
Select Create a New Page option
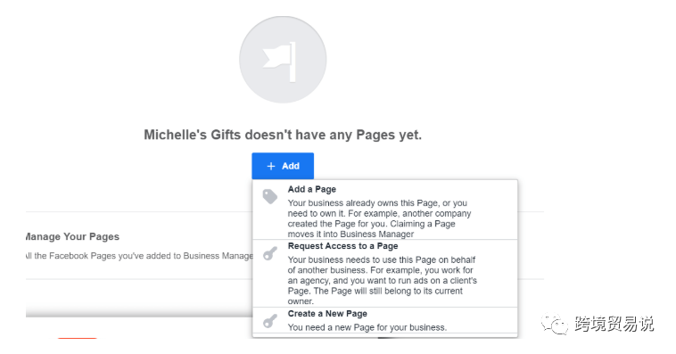384,320
